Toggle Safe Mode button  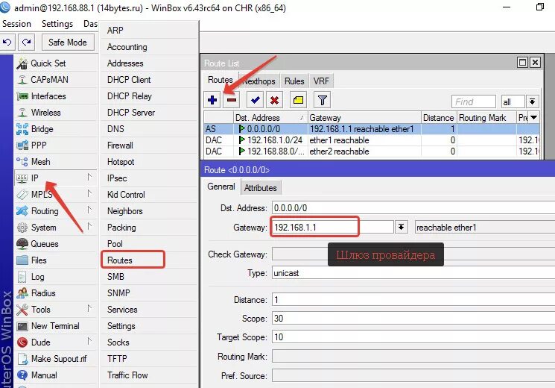point(68,43)
